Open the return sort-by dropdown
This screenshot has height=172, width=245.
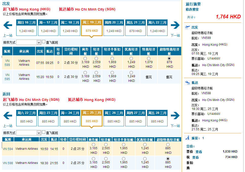29,133
